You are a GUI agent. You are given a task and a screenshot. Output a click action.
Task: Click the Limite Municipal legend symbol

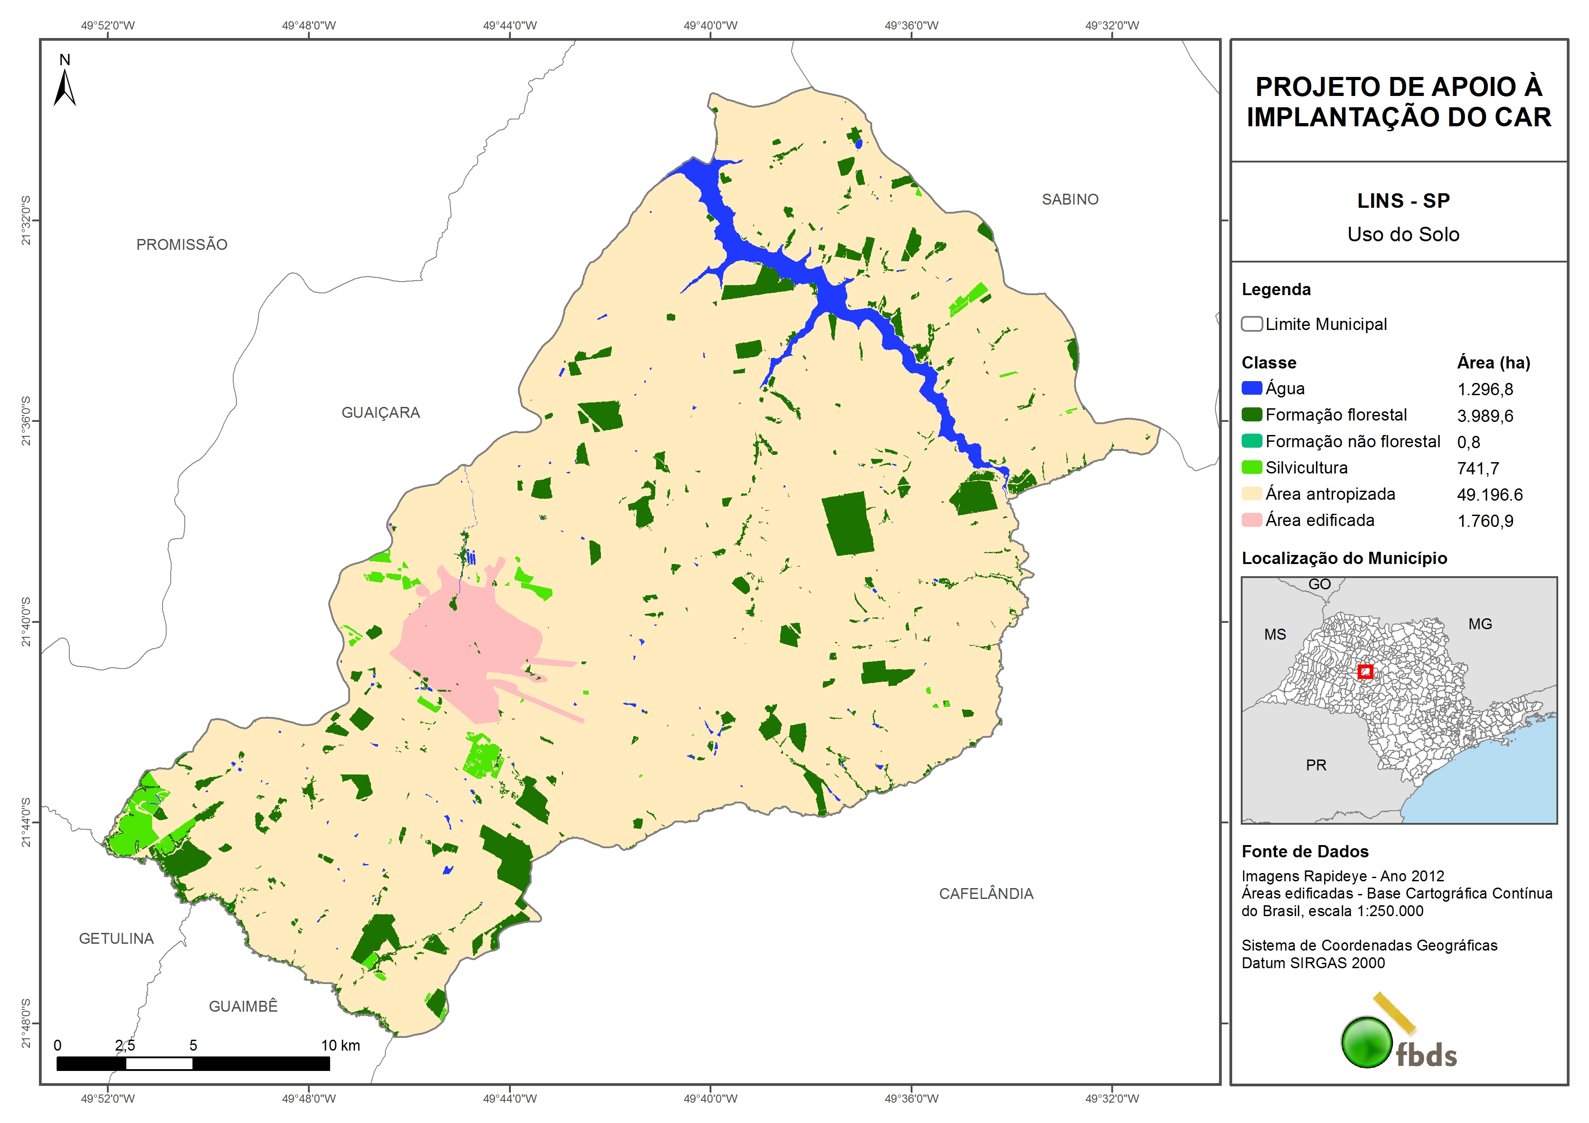tap(1251, 324)
